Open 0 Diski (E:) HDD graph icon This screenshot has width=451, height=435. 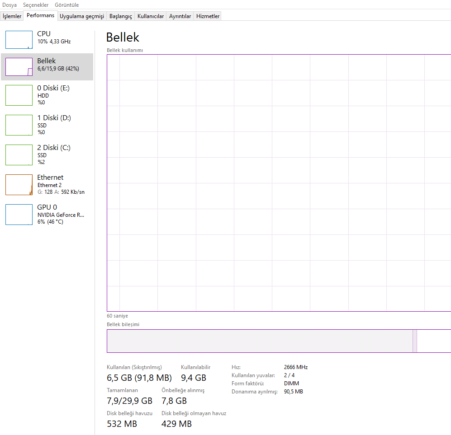point(19,95)
